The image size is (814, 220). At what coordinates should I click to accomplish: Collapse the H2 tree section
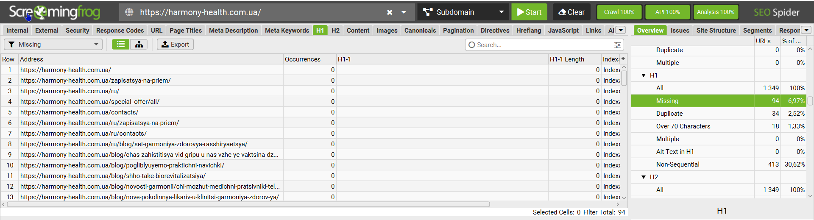(x=644, y=177)
